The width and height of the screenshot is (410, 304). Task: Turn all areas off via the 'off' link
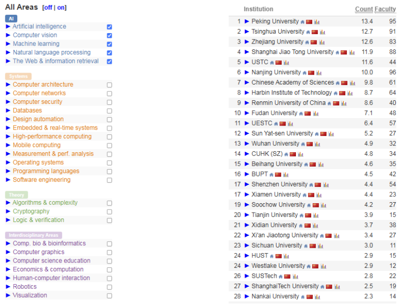click(47, 8)
